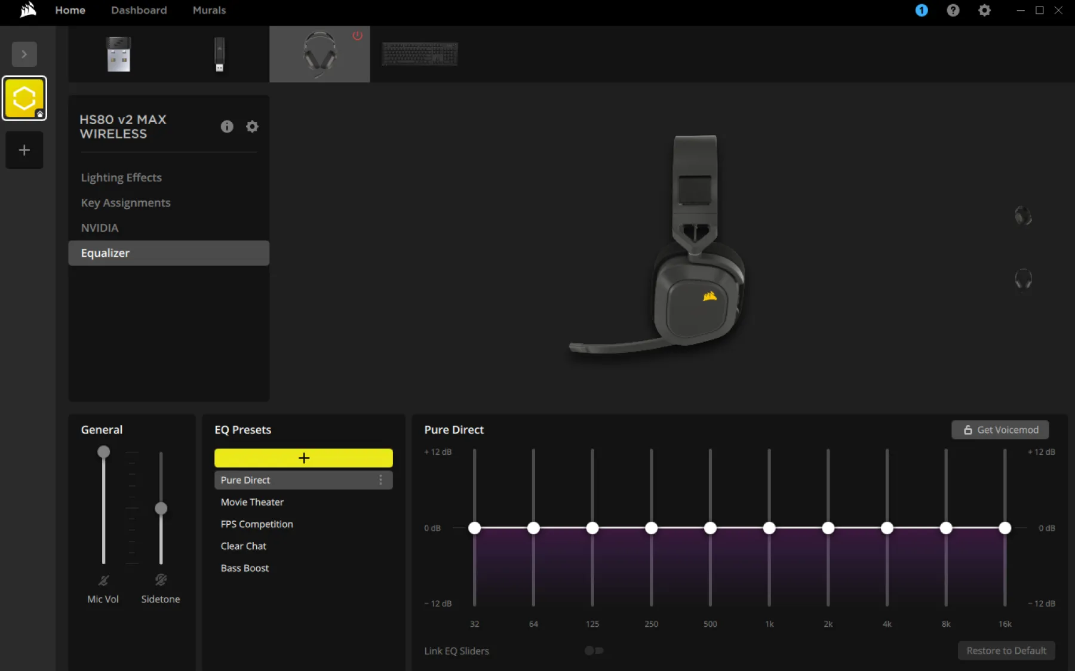Select the keyboard device tile
1075x671 pixels.
pyautogui.click(x=420, y=54)
